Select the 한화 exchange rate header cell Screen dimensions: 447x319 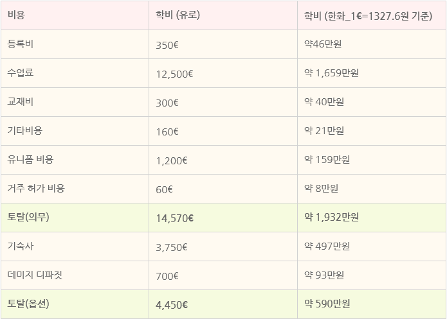pyautogui.click(x=372, y=15)
